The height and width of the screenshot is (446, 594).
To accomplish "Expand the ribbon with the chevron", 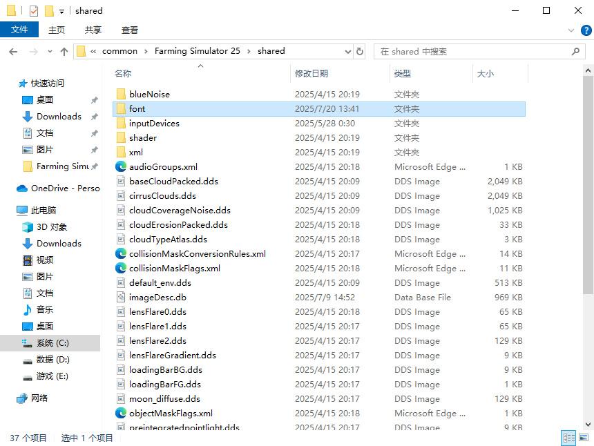I will point(571,30).
